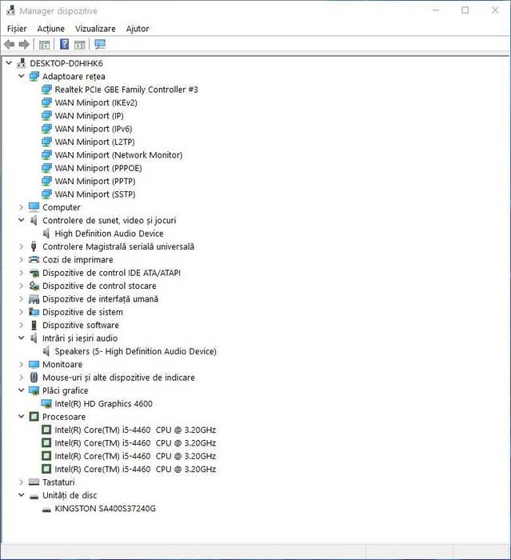The image size is (511, 560).
Task: Click the action pane toolbar icon
Action: 80,45
